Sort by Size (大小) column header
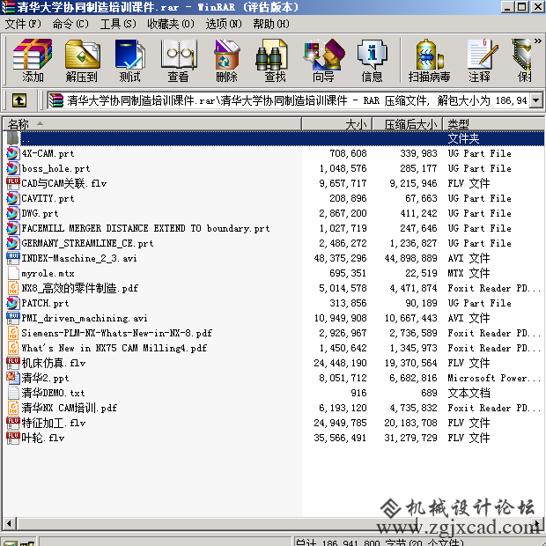 coord(336,124)
